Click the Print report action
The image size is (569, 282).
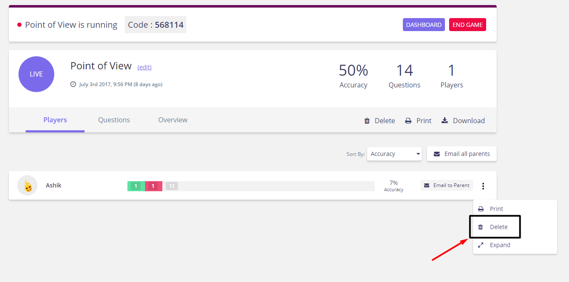coord(418,121)
